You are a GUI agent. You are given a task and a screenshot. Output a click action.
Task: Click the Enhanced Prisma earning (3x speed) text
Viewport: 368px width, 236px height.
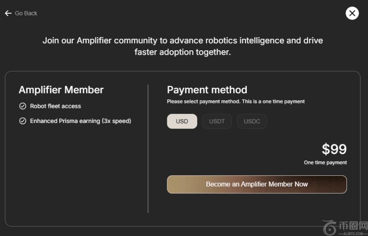coord(80,121)
